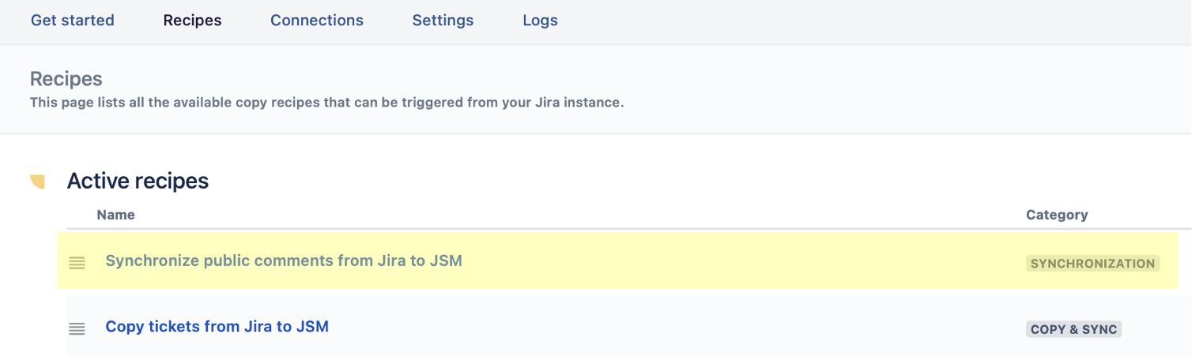
Task: Open Synchronize public comments from Jira to JSM
Action: [284, 261]
